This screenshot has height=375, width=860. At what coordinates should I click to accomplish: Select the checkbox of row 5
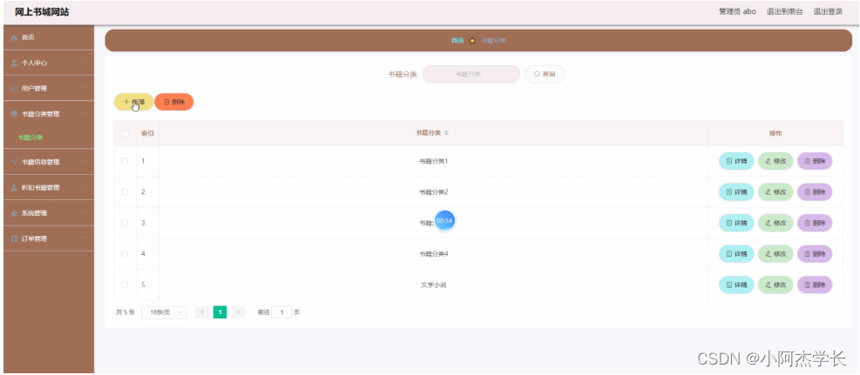click(x=125, y=285)
